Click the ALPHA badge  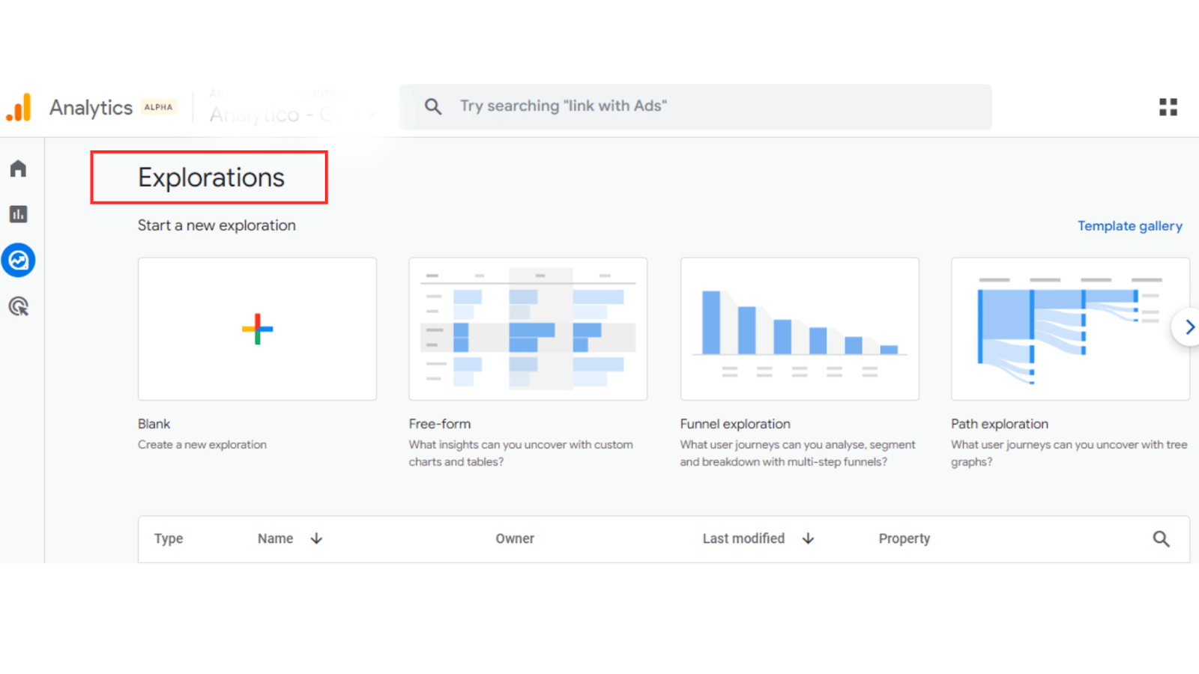point(158,107)
